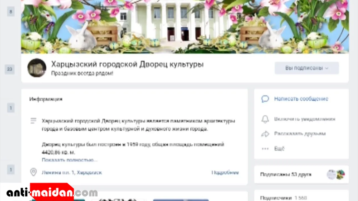Open the group's round avatar photo
Viewport: 358px width, 201px height.
click(x=37, y=68)
